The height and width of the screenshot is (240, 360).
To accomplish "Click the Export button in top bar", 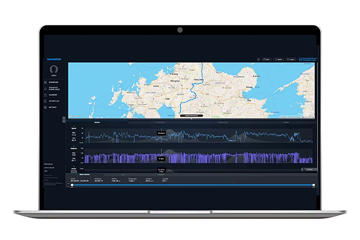I will pyautogui.click(x=291, y=59).
